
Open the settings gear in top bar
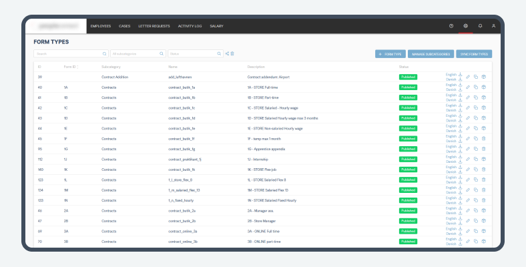coord(466,26)
